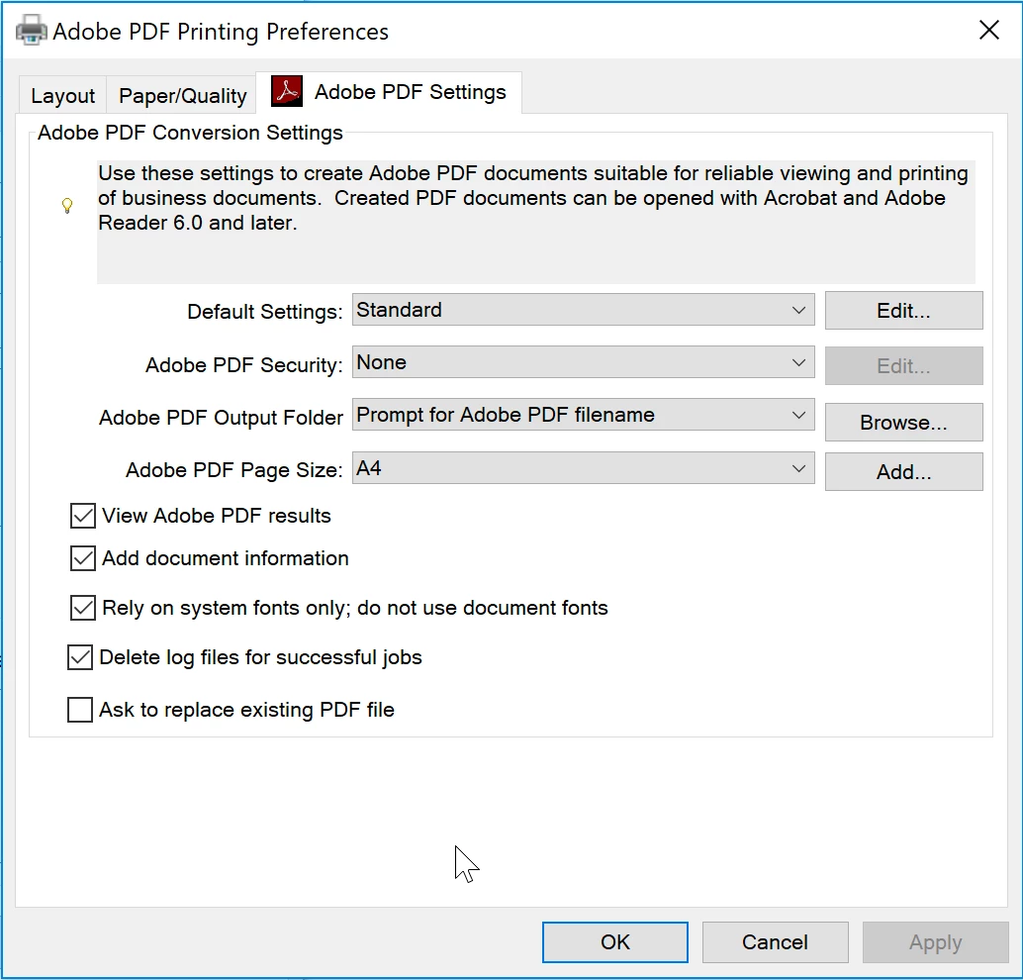Toggle Add document information checkbox

point(83,559)
